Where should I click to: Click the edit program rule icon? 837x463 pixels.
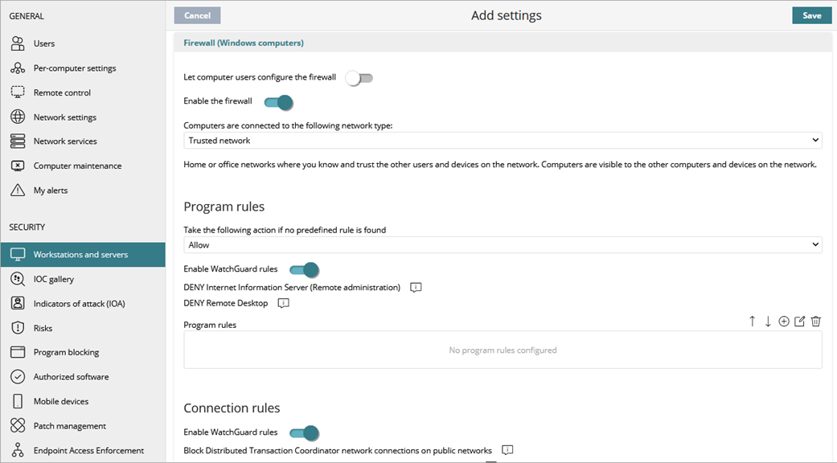[799, 321]
